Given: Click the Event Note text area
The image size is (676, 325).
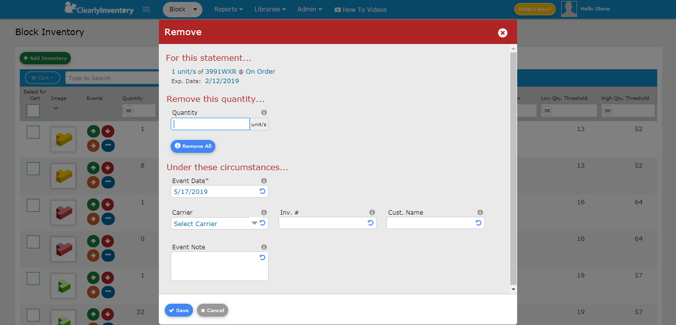Looking at the screenshot, I should click(220, 266).
